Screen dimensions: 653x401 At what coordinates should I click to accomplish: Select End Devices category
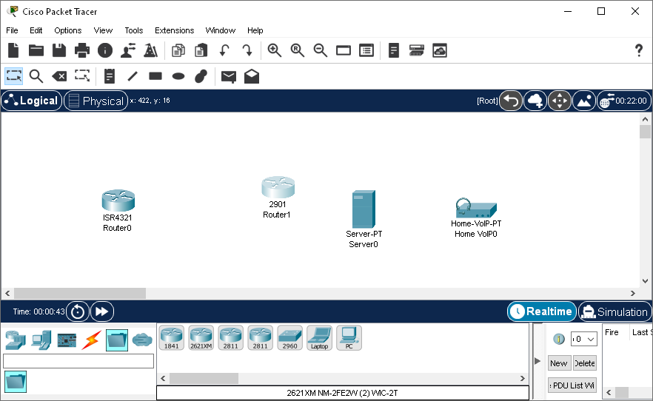tap(41, 340)
